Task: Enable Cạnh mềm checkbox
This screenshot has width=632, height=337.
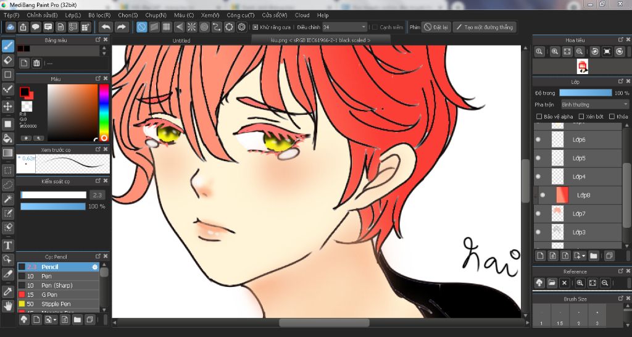Action: pyautogui.click(x=375, y=27)
